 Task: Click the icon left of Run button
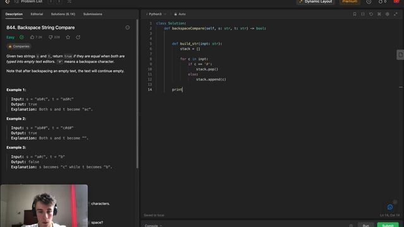pos(351,226)
